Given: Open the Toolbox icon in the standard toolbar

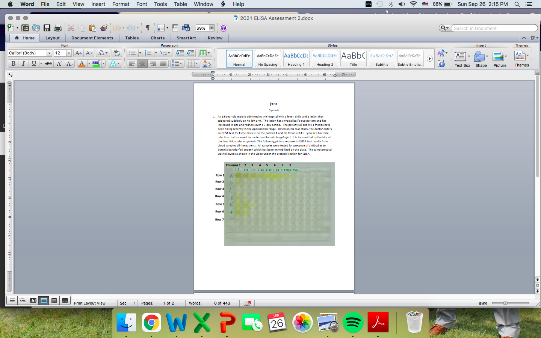Looking at the screenshot, I should tap(175, 28).
